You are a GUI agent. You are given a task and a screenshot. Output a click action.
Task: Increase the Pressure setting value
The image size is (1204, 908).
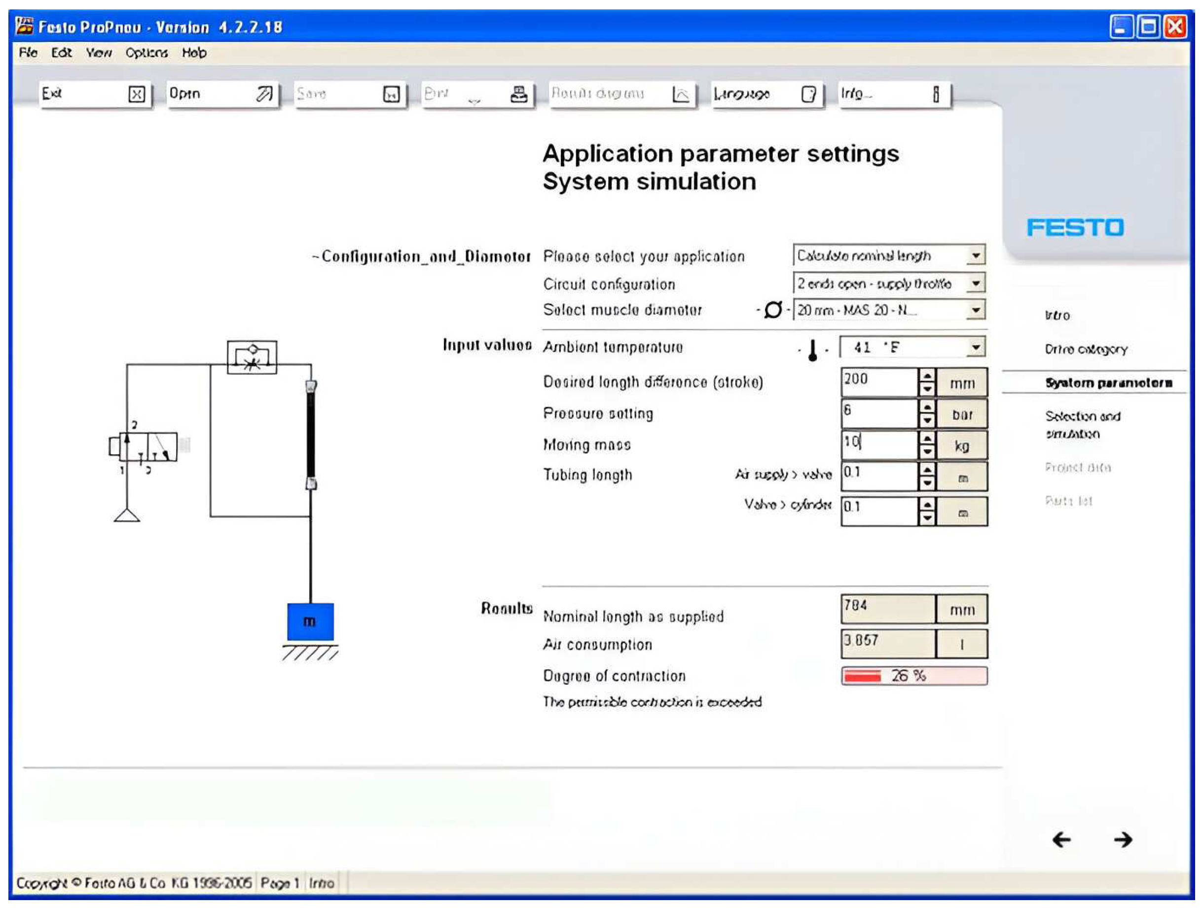click(927, 407)
